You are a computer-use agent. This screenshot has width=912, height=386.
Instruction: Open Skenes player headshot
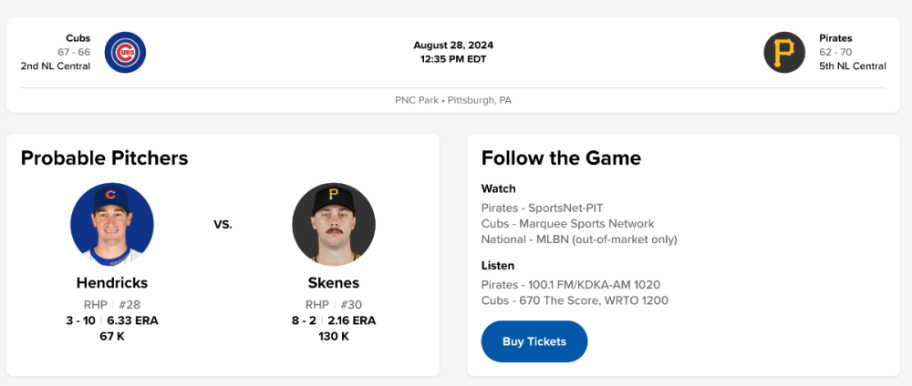pos(334,224)
